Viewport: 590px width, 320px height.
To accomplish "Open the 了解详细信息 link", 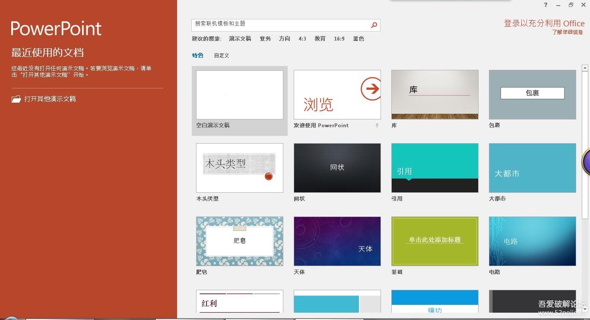I will (x=568, y=32).
